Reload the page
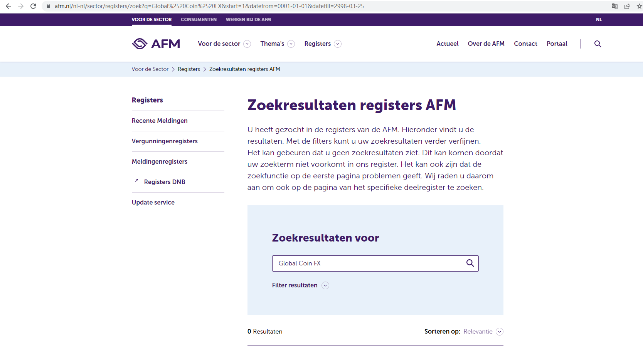Viewport: 643px width, 349px height. pyautogui.click(x=33, y=6)
